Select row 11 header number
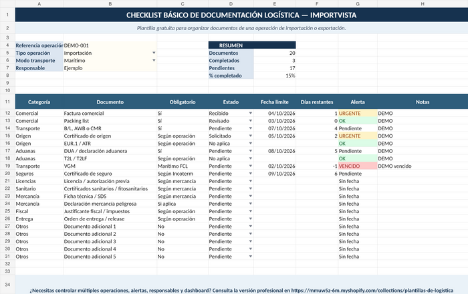The width and height of the screenshot is (468, 294). 7,102
